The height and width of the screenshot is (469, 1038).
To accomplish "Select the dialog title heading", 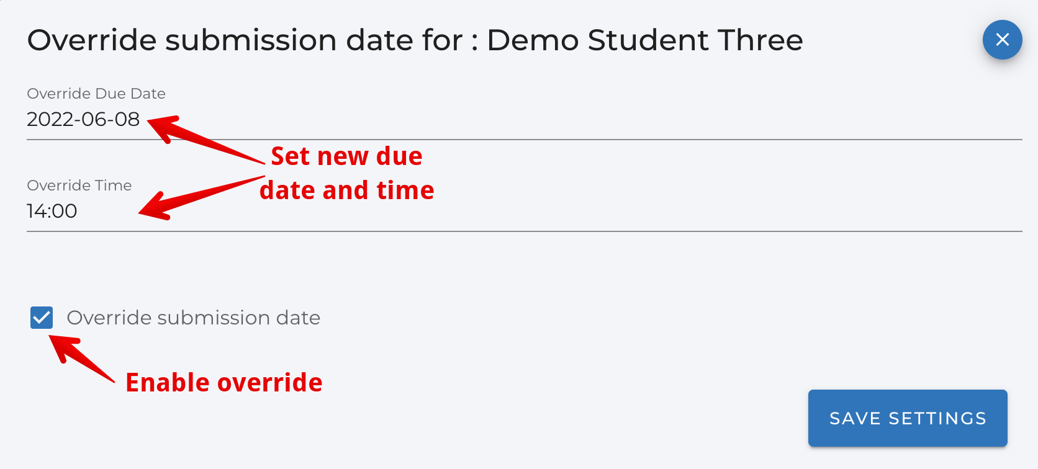I will coord(415,40).
